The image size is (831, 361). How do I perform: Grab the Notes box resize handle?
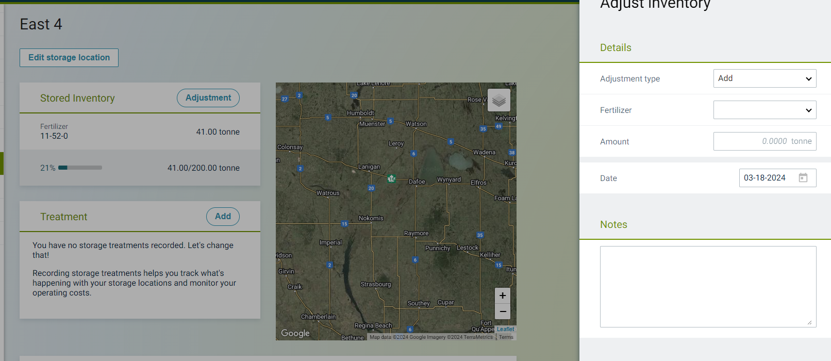[x=809, y=322]
